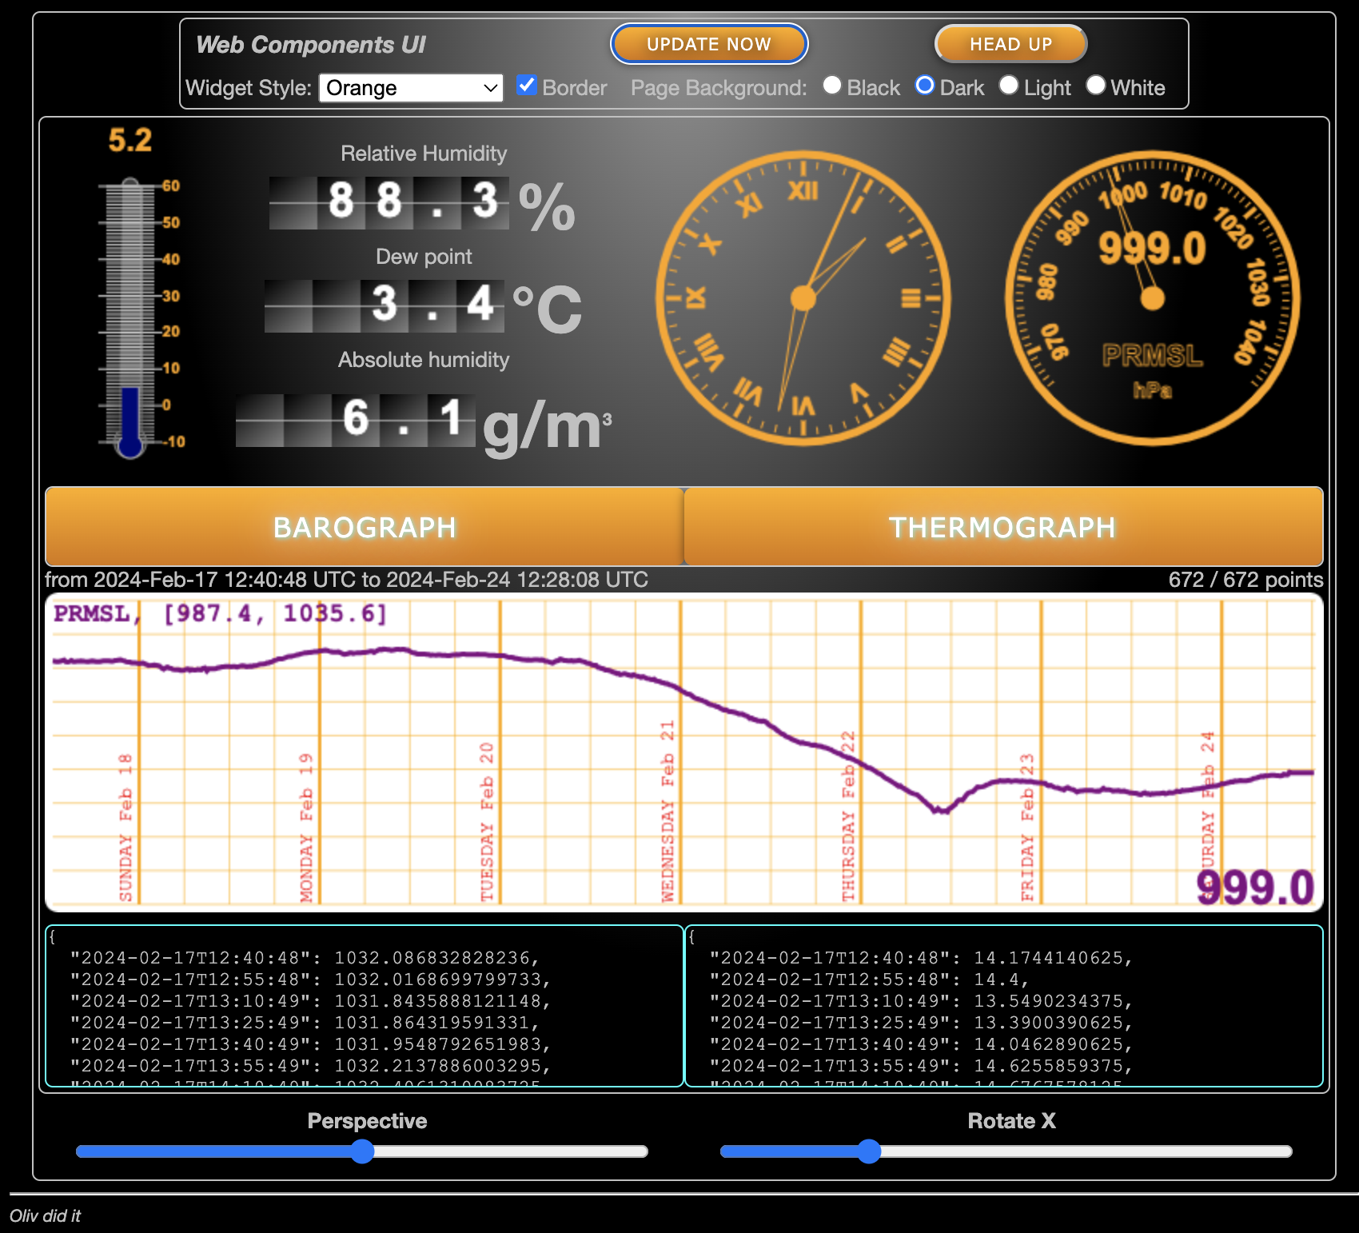Image resolution: width=1359 pixels, height=1233 pixels.
Task: Click the Rotate X slider handle
Action: pos(869,1151)
